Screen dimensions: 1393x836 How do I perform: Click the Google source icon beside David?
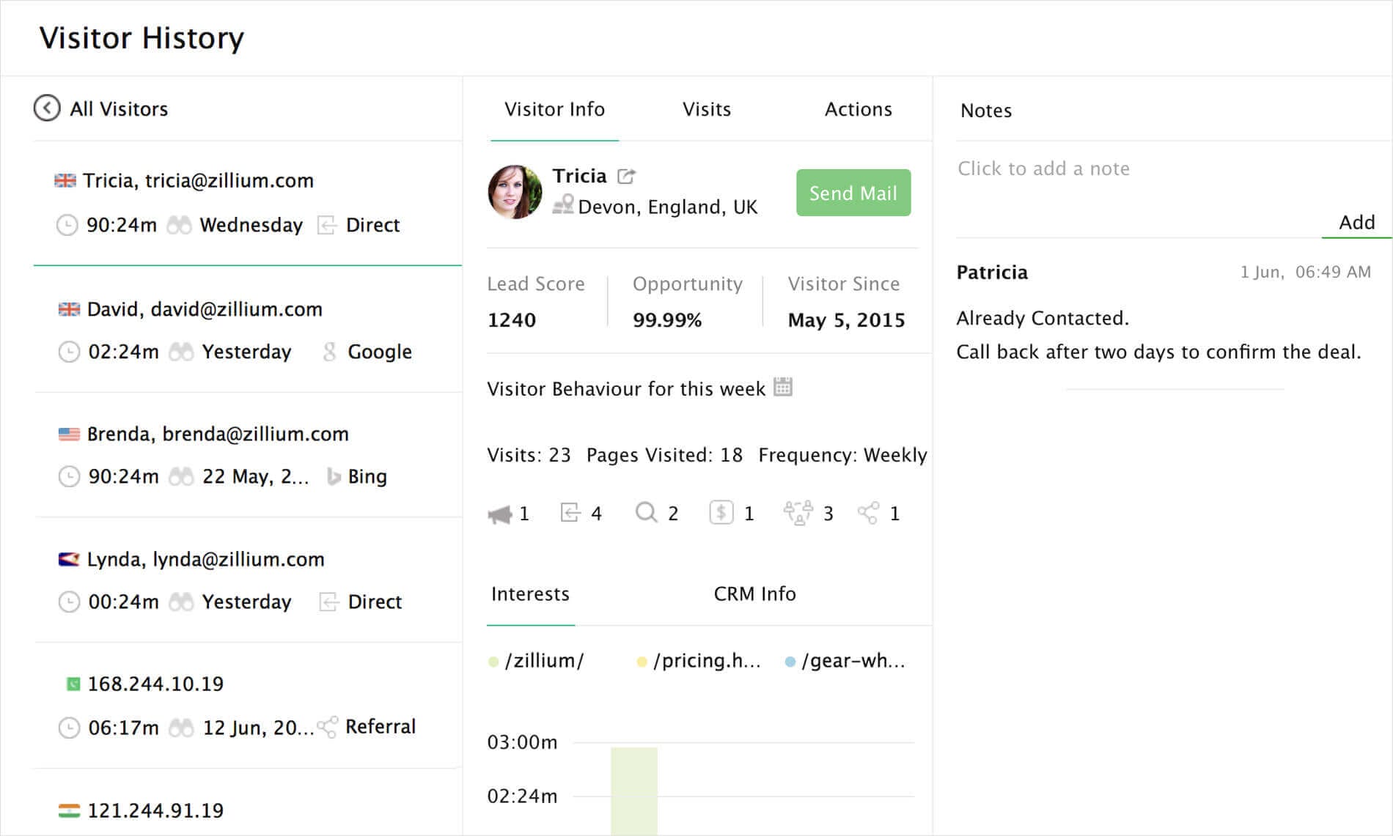[x=328, y=351]
